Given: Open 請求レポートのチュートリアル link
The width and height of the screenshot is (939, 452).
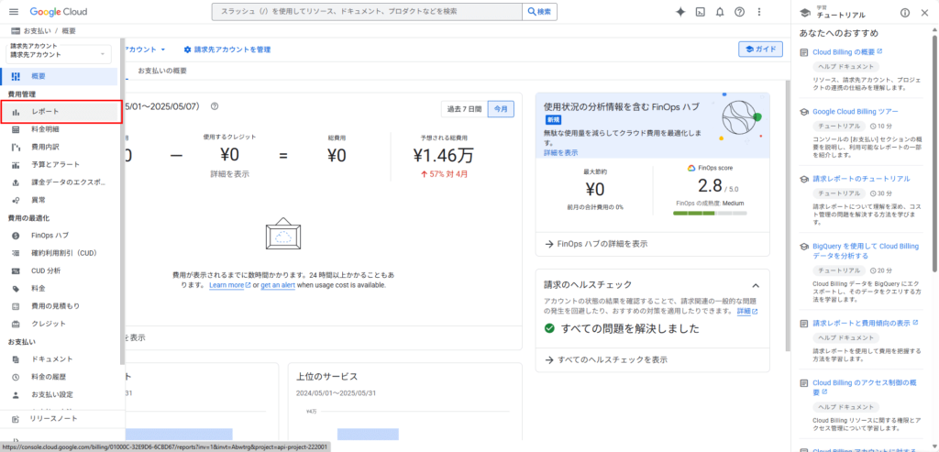Looking at the screenshot, I should 861,179.
